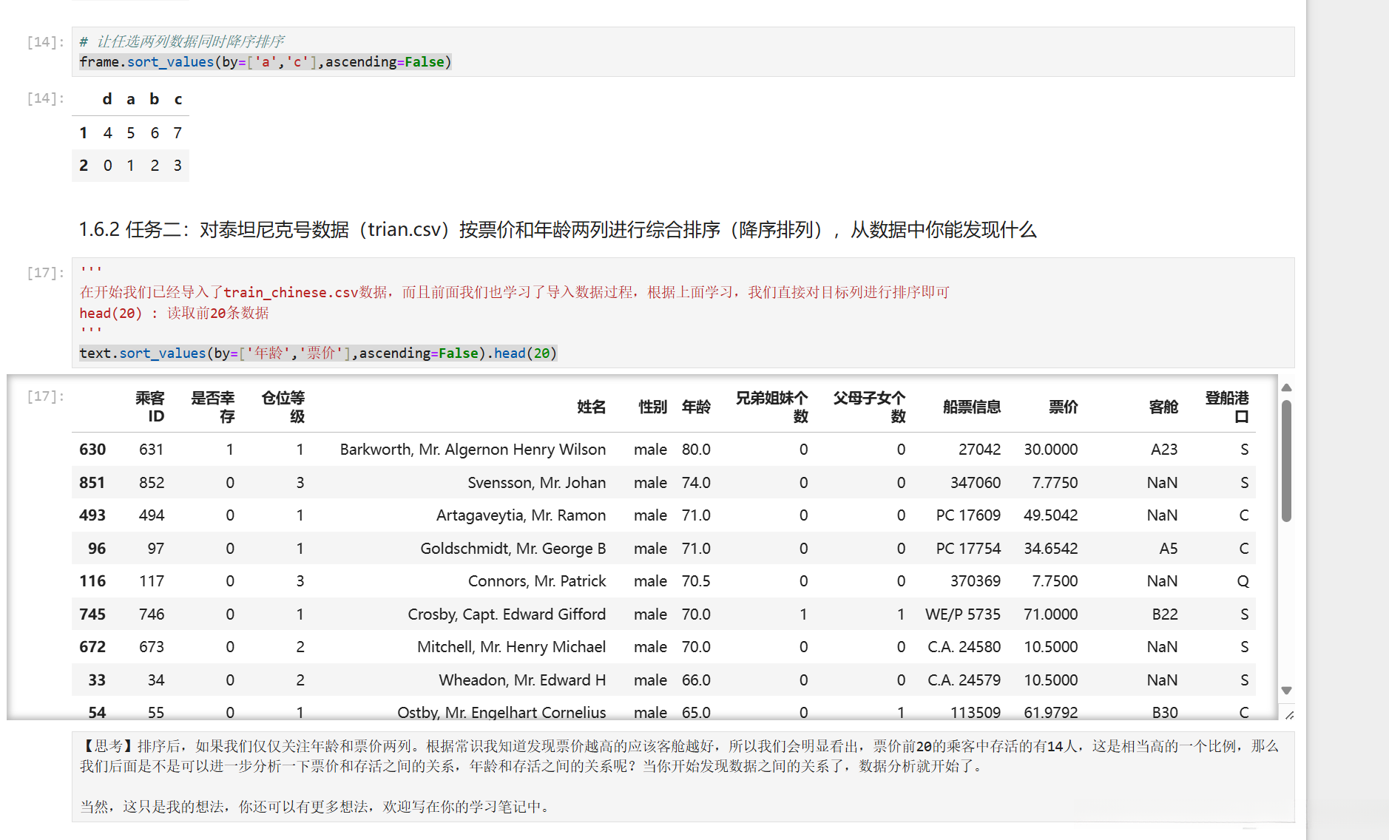Screen dimensions: 1389x840
Task: Click the output area resize handle
Action: coord(1289,715)
